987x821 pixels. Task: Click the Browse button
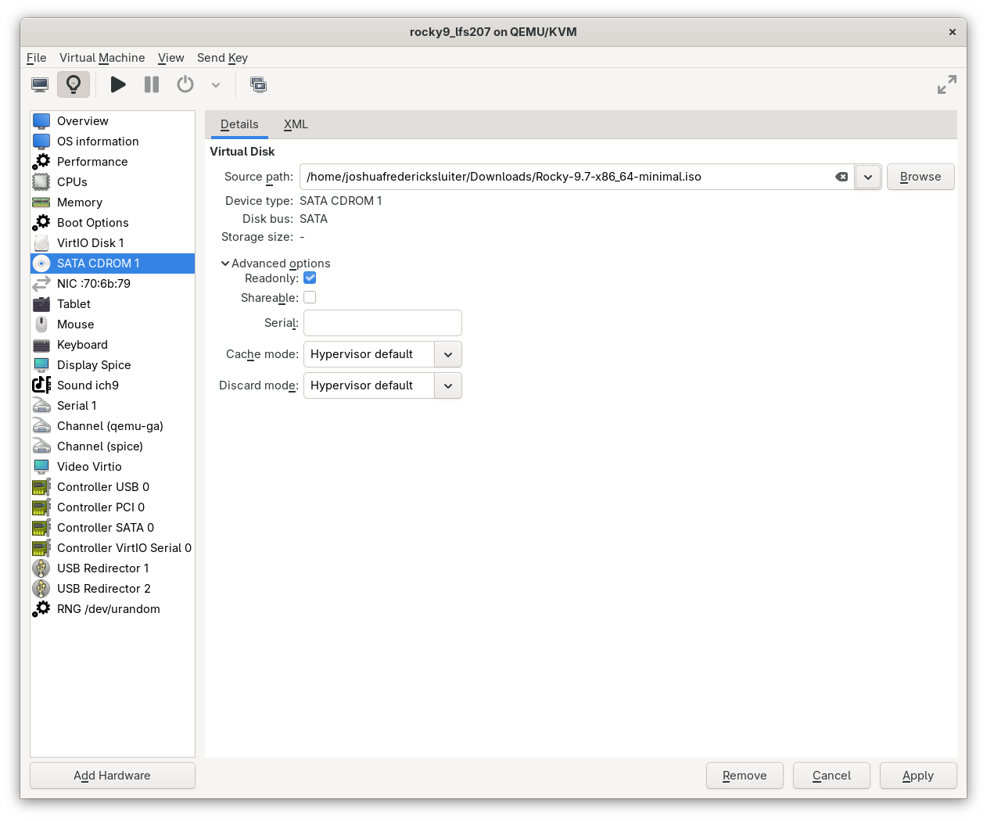click(x=920, y=177)
